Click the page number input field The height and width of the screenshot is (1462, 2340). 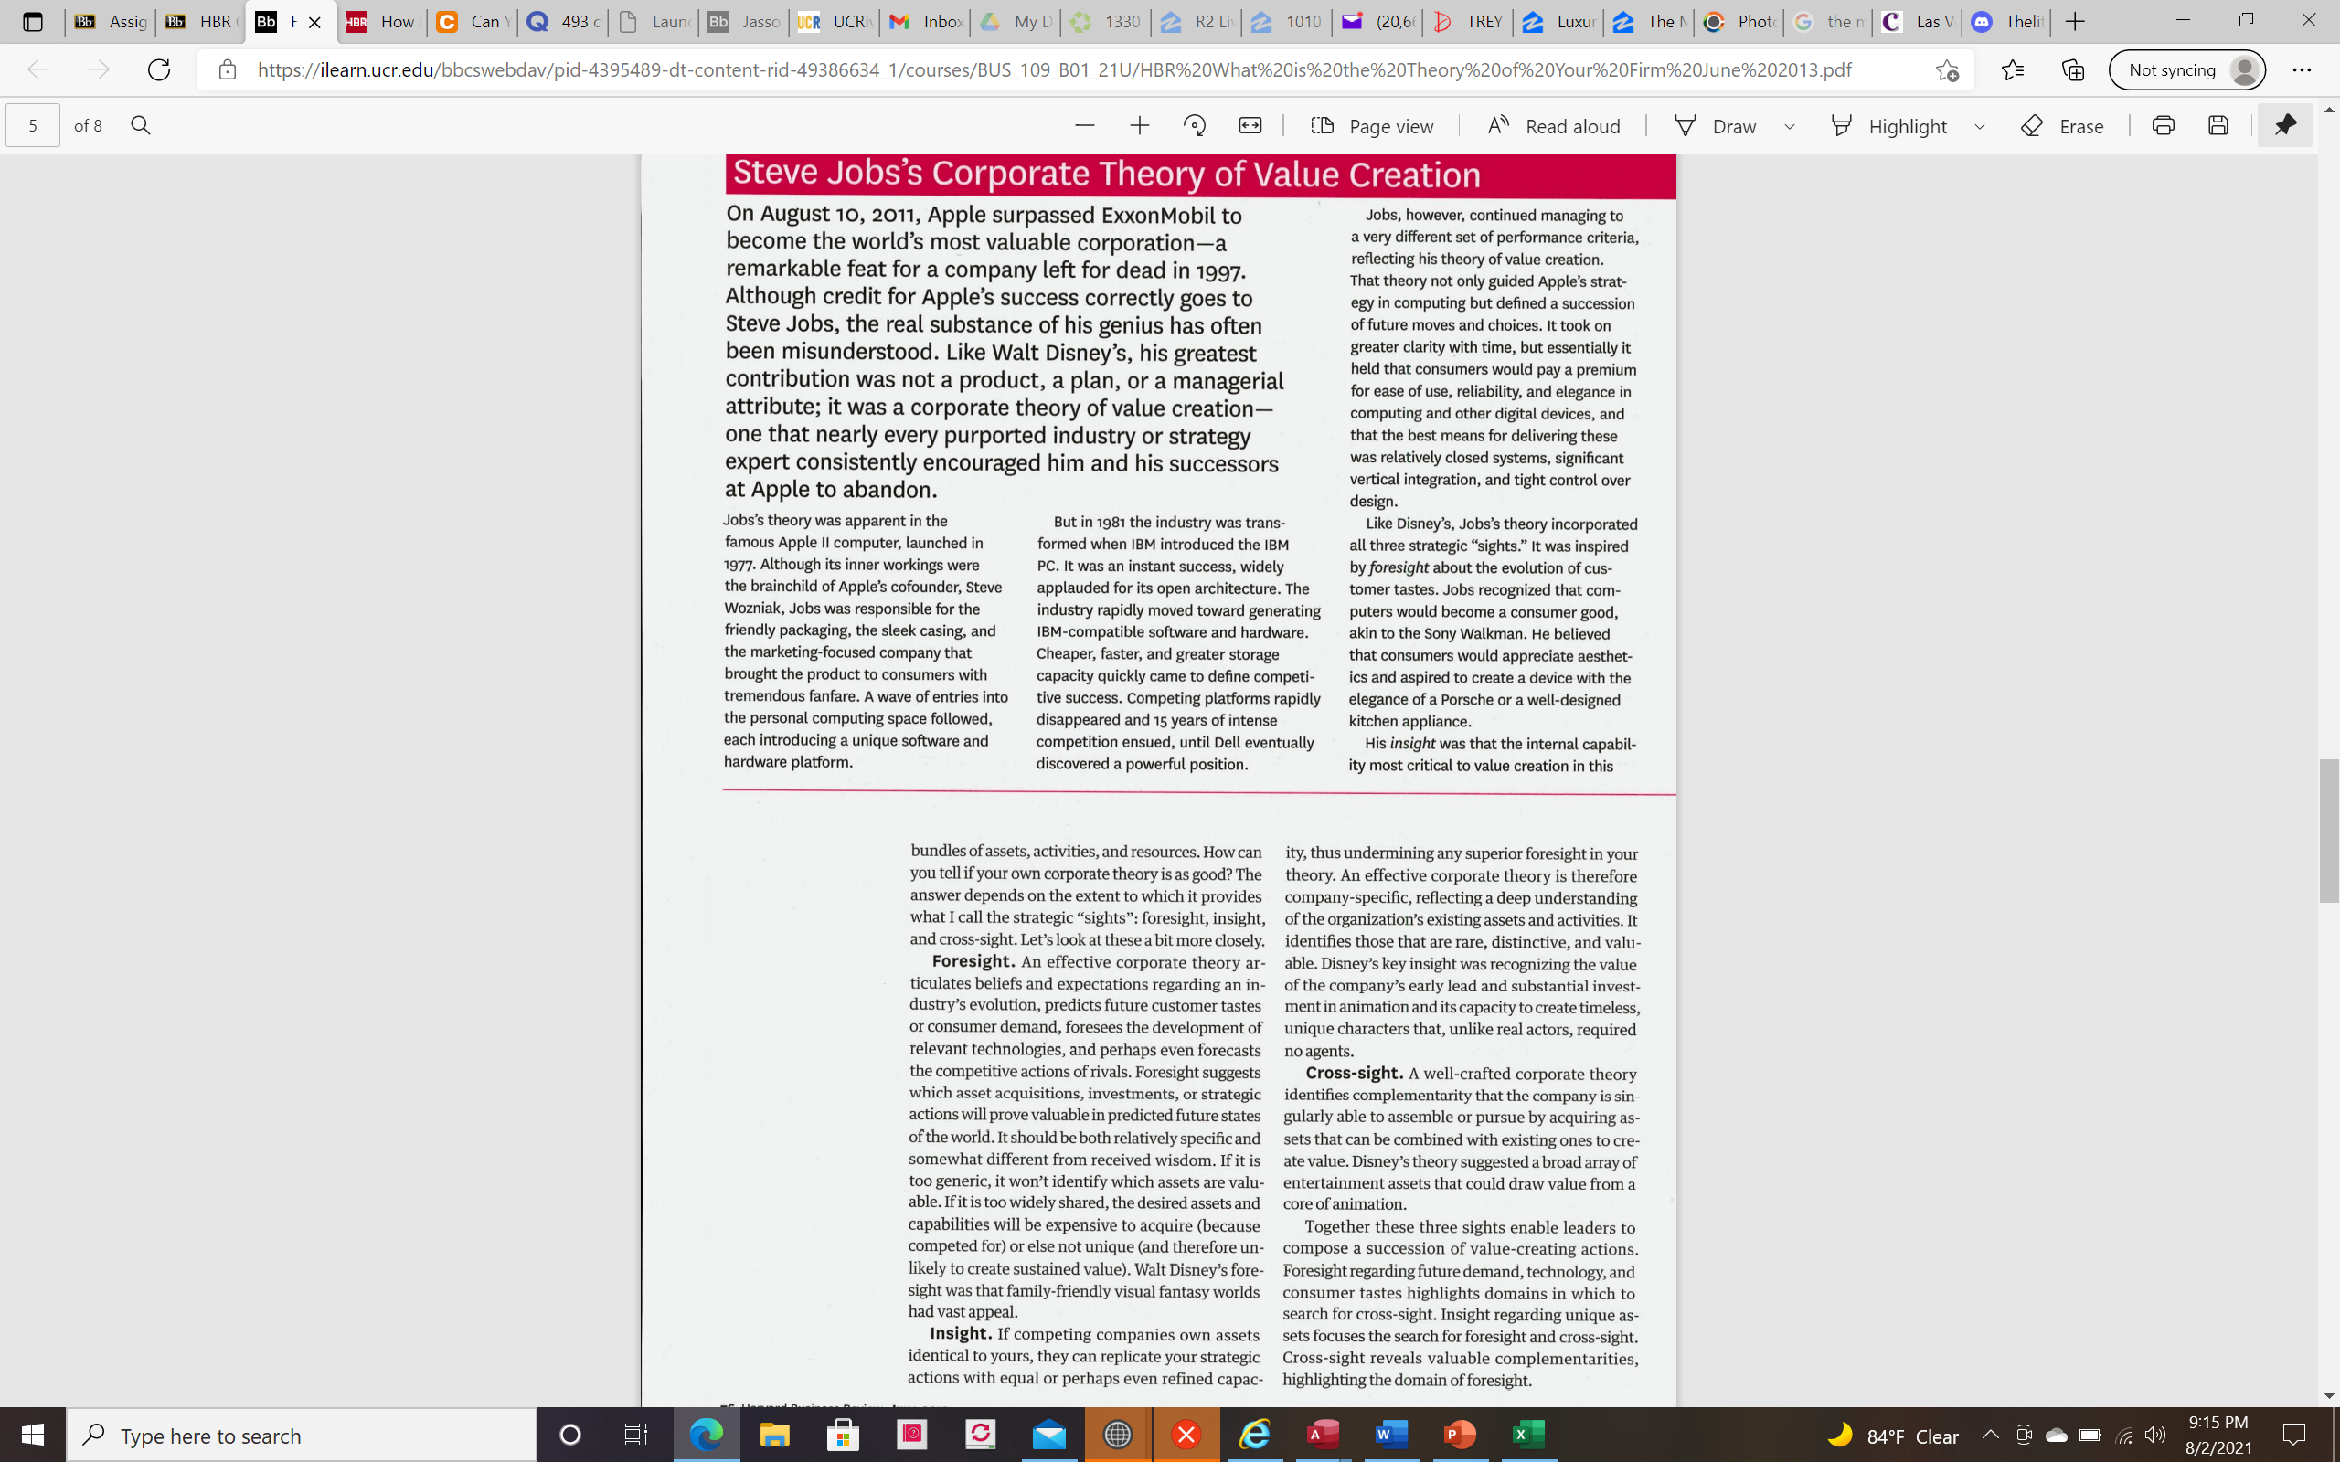coord(33,126)
